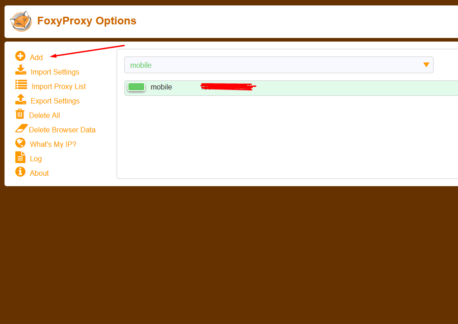This screenshot has height=324, width=458.
Task: Click the What's My IP globe icon
Action: (20, 143)
